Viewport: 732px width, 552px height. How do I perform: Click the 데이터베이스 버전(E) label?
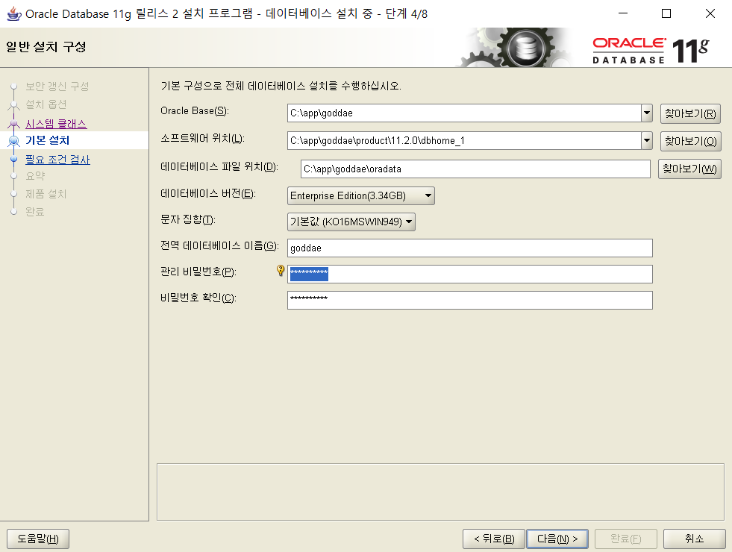(x=208, y=193)
